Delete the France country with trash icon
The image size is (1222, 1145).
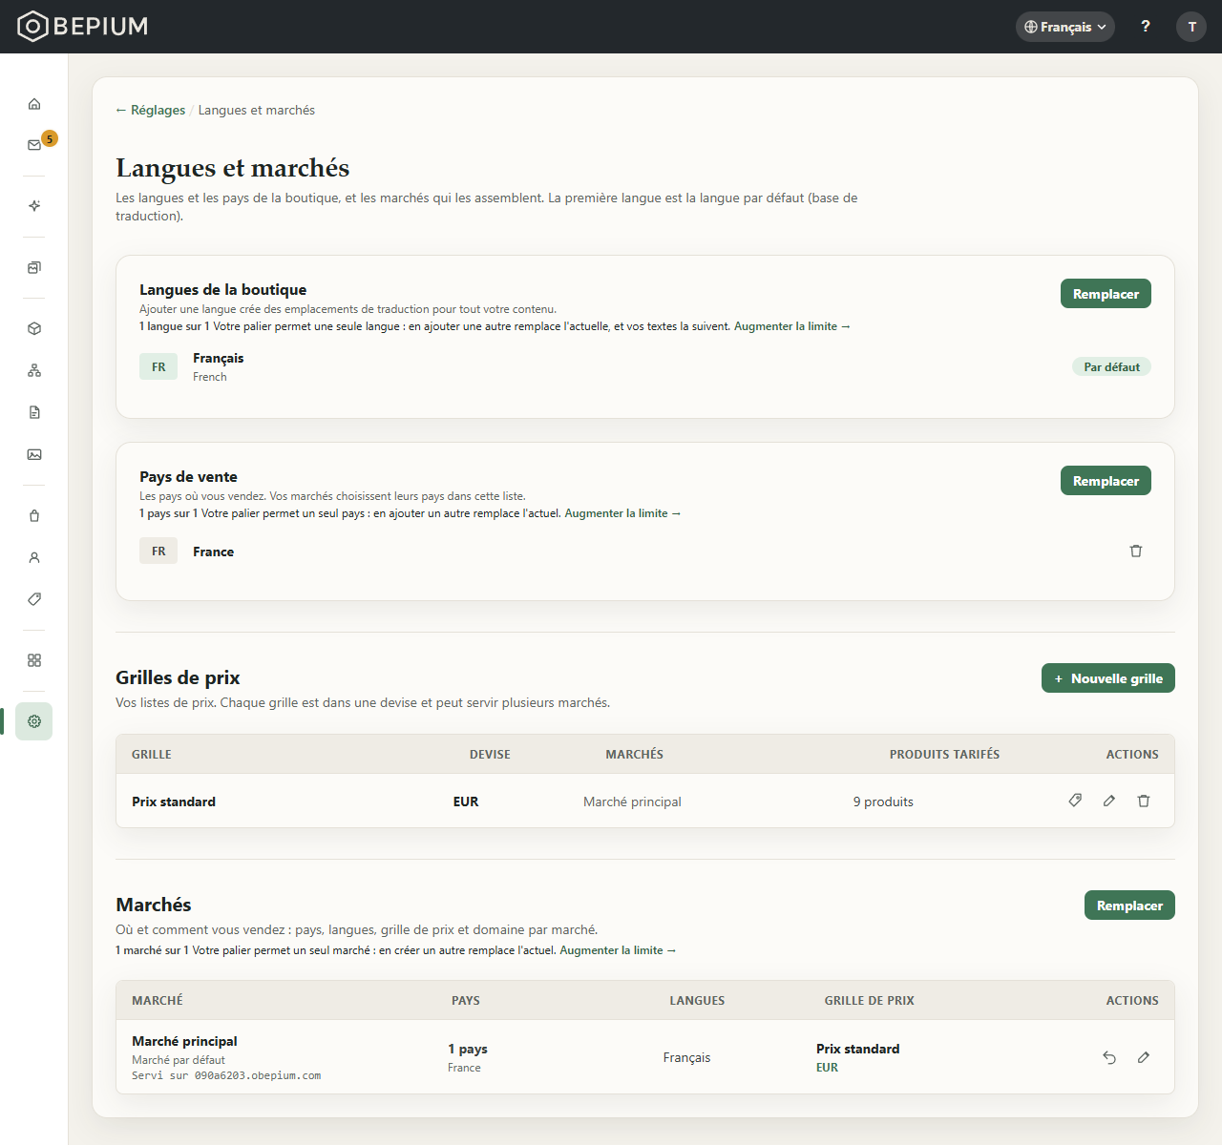click(1136, 551)
